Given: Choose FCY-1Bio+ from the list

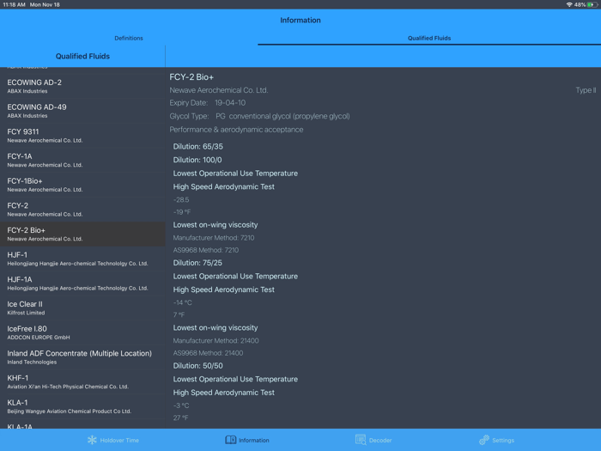Looking at the screenshot, I should tap(82, 185).
